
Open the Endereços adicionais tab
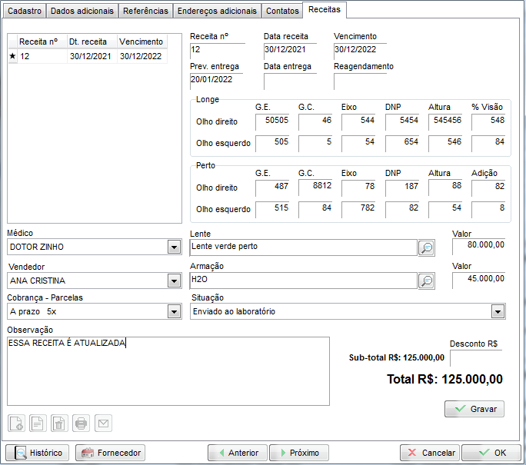tap(216, 11)
